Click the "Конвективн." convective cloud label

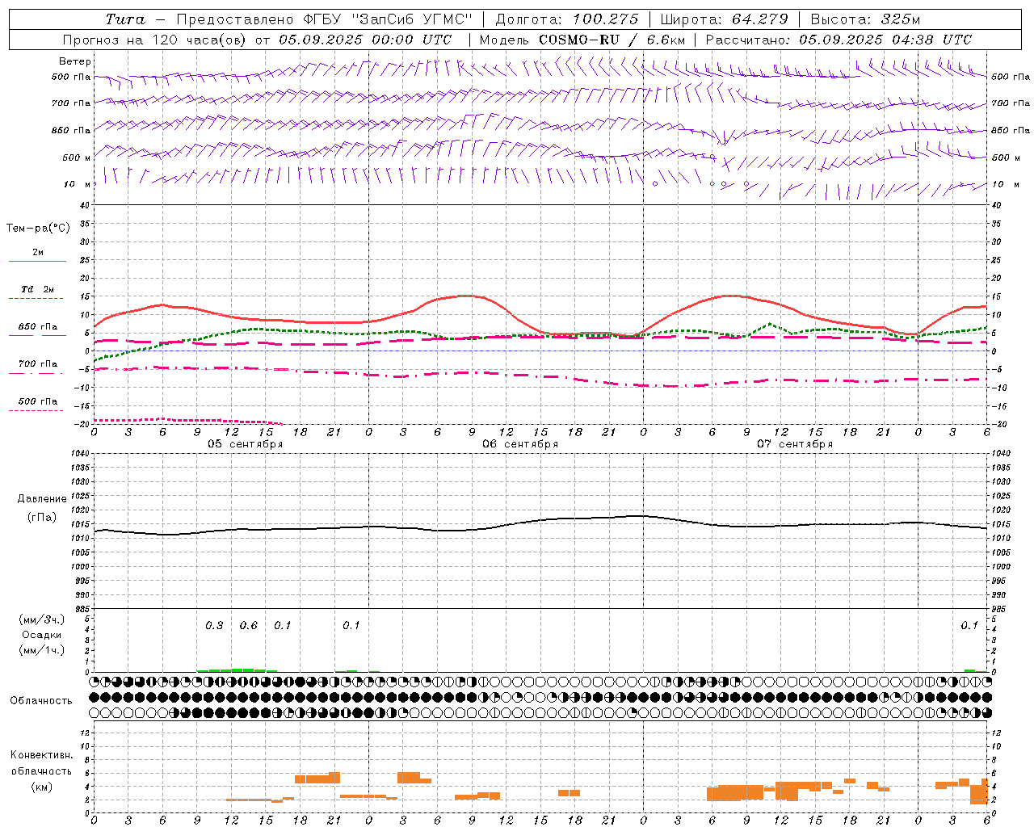click(41, 755)
